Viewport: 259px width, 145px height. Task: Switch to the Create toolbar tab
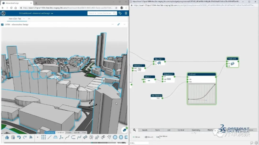tap(69, 132)
